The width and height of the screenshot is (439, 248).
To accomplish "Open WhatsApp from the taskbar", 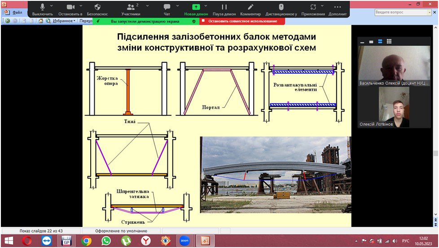I will 106,241.
